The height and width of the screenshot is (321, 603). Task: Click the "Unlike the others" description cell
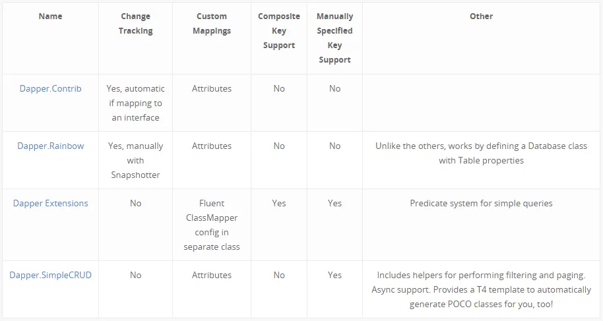click(x=481, y=153)
